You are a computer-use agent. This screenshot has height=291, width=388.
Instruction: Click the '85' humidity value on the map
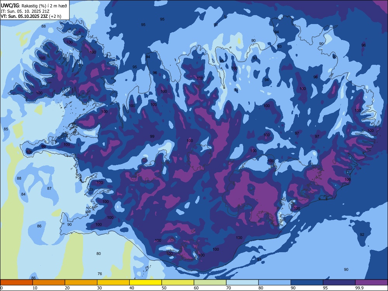click(6, 129)
